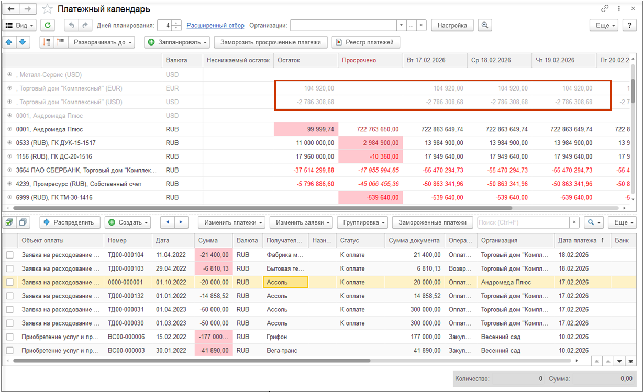The width and height of the screenshot is (643, 392).
Task: Click the green refresh icon in toolbar
Action: 48,25
